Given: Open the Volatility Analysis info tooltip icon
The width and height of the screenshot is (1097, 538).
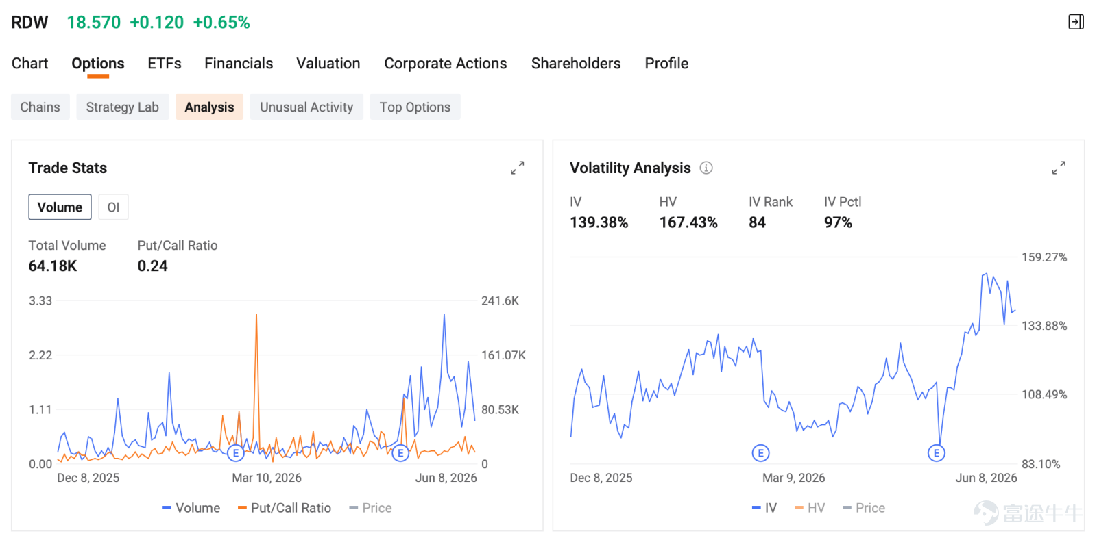Looking at the screenshot, I should pyautogui.click(x=706, y=168).
